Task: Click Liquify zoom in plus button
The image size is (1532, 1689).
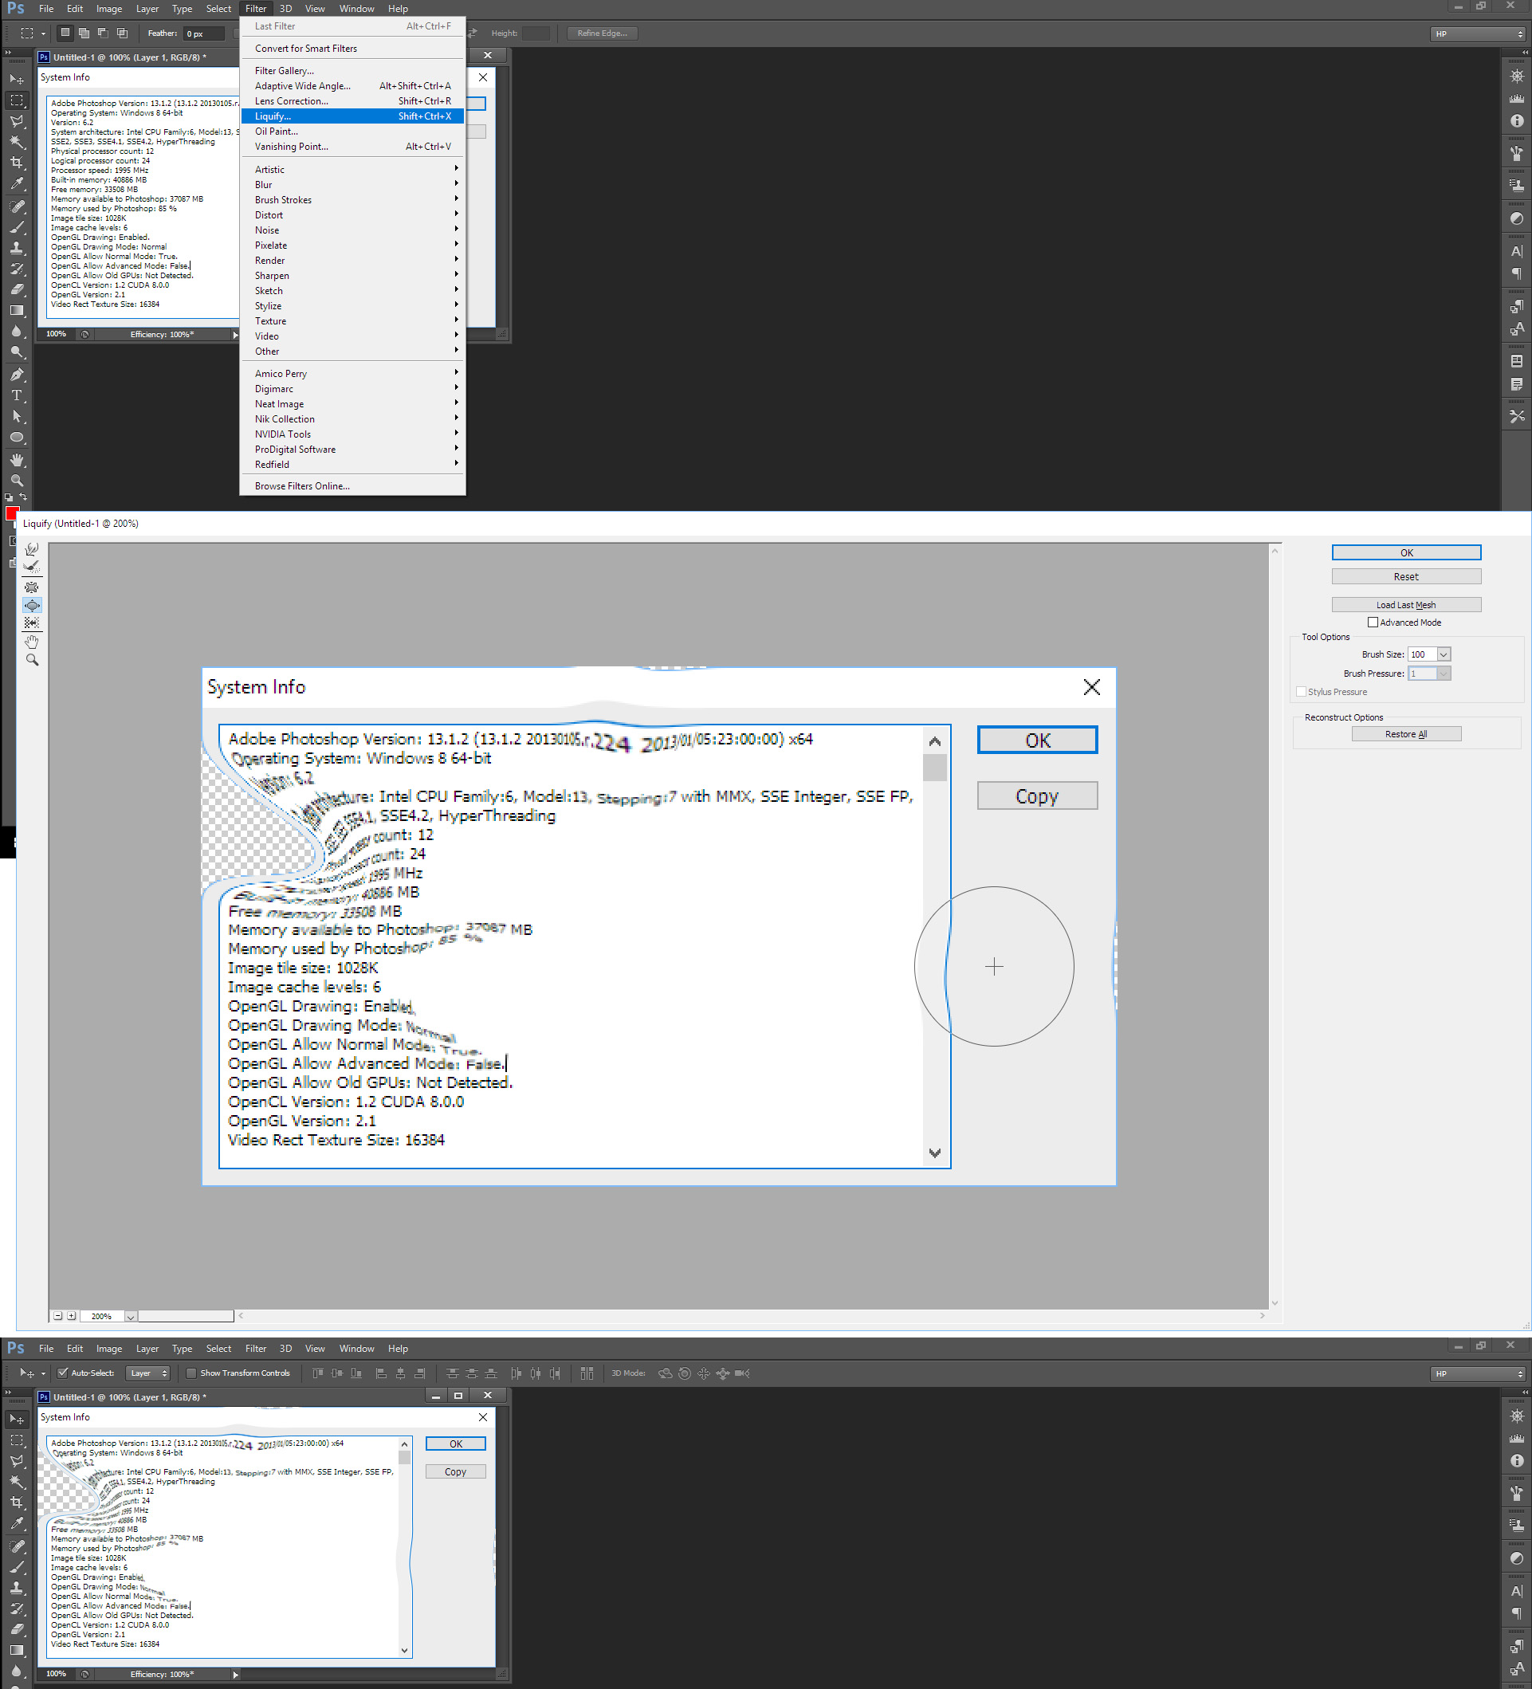Action: (71, 1316)
